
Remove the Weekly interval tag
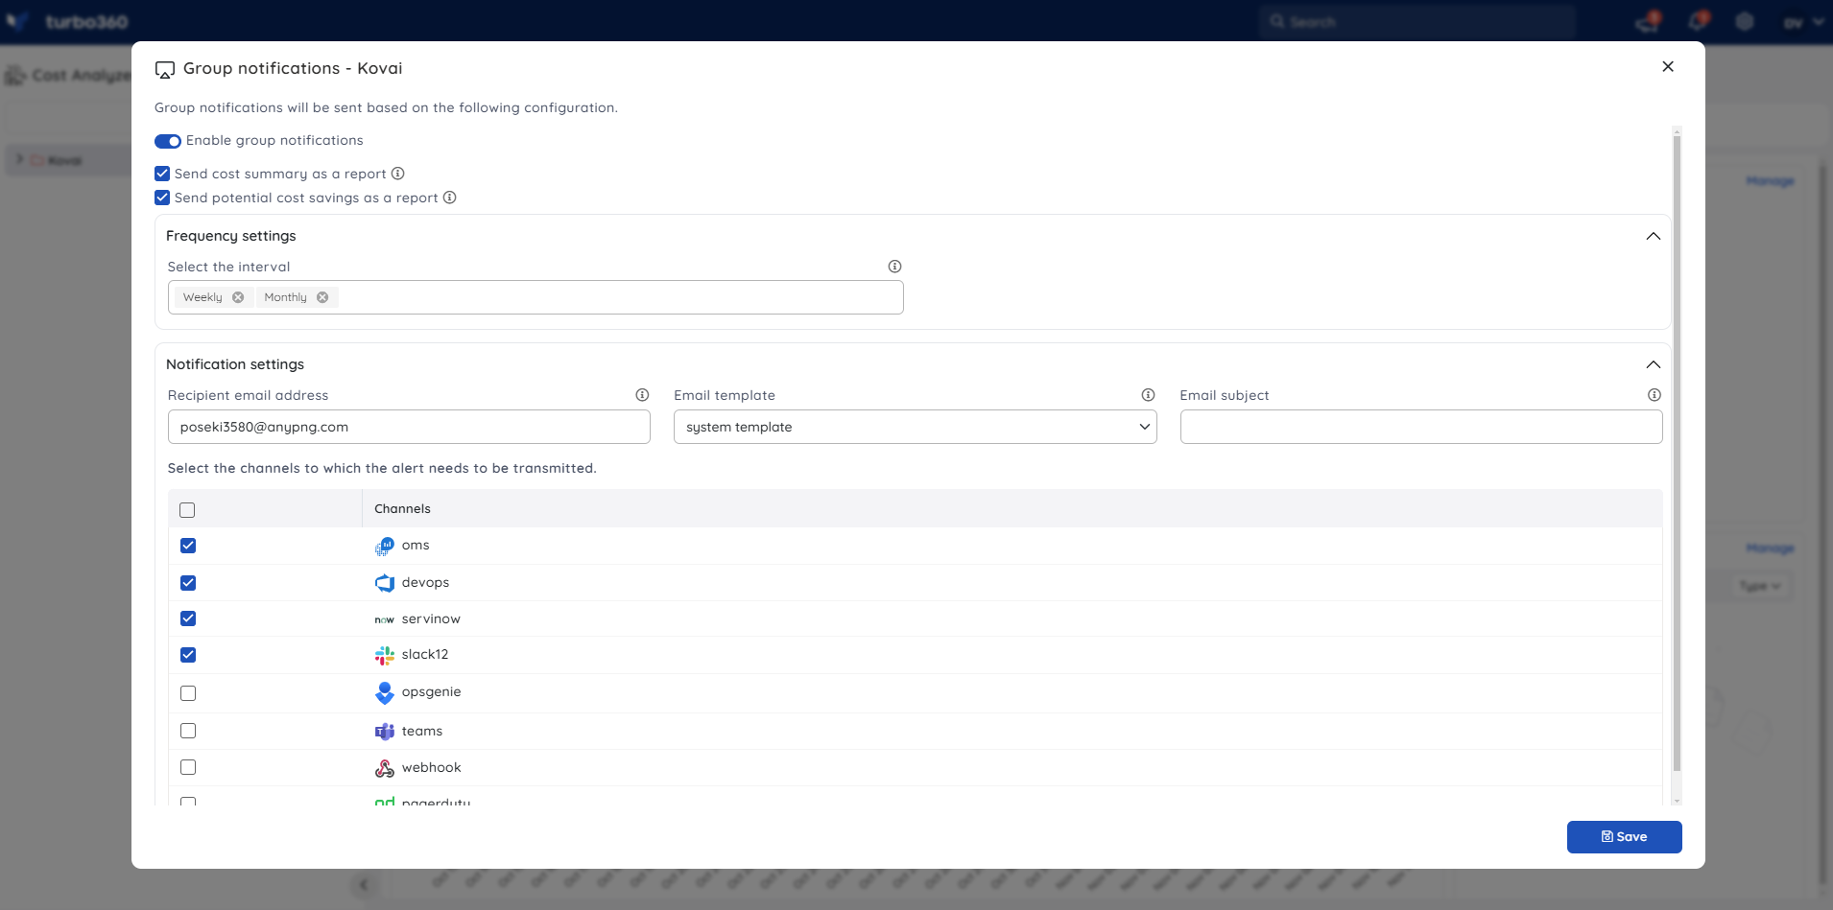coord(238,297)
